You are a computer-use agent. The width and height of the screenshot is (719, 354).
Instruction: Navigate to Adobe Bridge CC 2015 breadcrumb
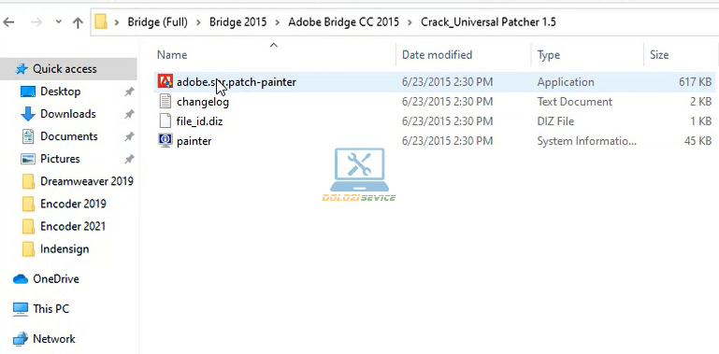[x=343, y=22]
